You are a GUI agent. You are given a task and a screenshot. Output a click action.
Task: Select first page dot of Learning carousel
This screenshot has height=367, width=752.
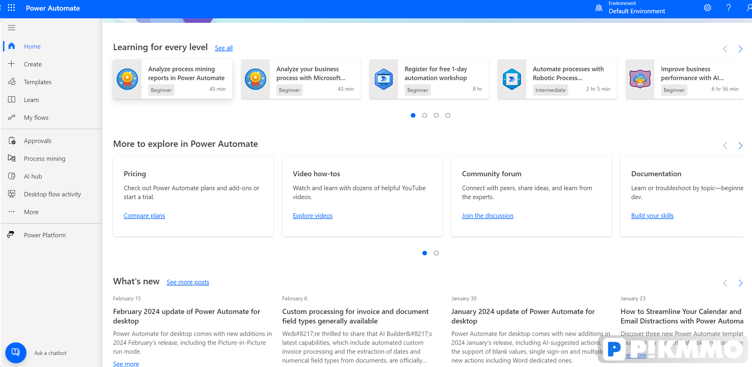point(413,115)
